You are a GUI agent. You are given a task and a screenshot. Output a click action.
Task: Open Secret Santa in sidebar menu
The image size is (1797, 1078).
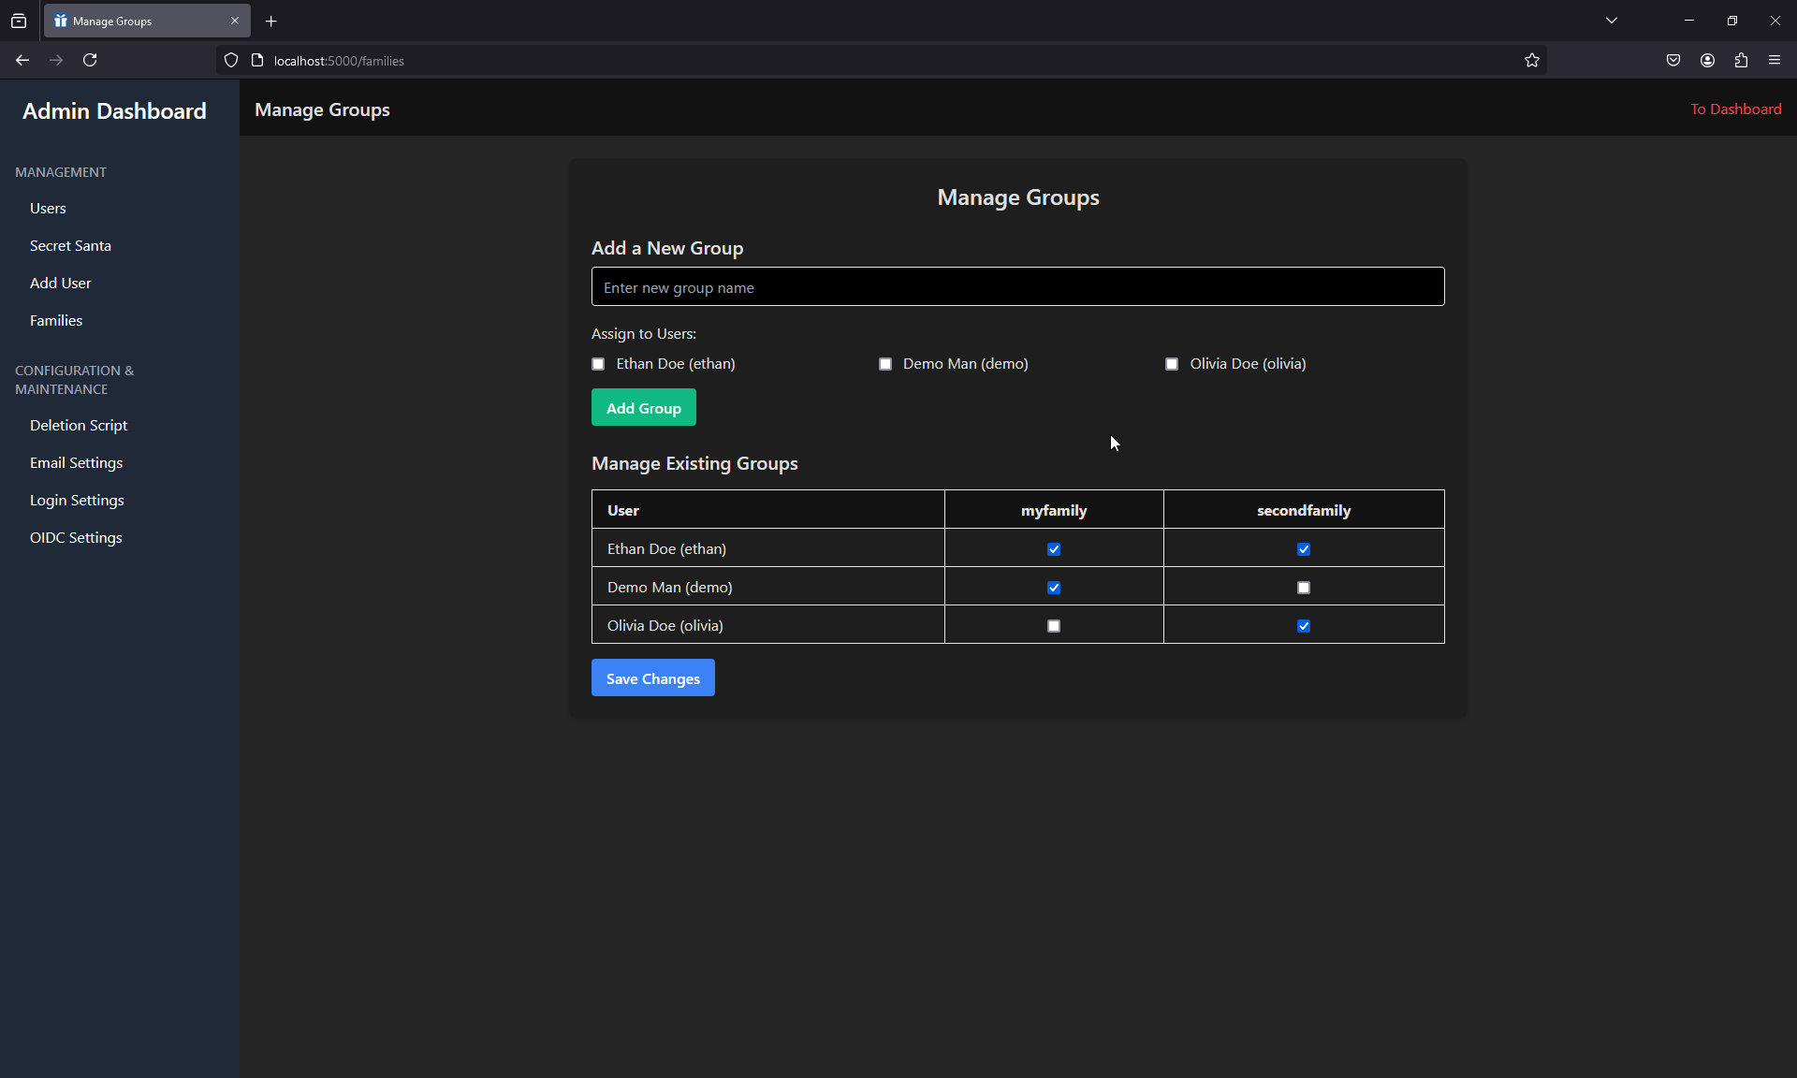click(x=70, y=245)
